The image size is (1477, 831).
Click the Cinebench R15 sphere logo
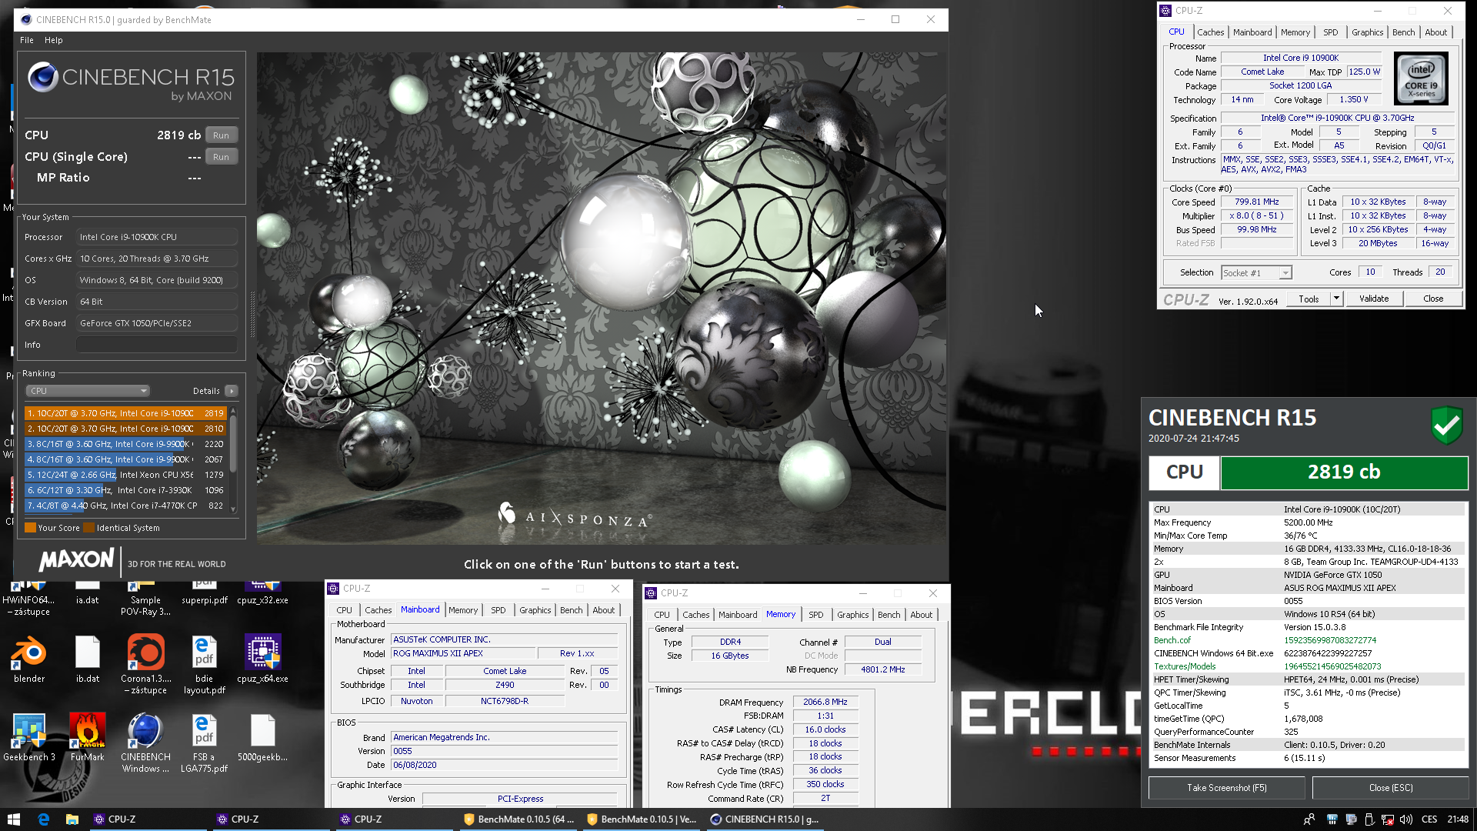pos(43,77)
